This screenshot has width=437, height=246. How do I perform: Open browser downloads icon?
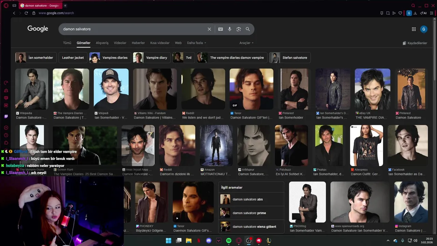coord(415,13)
